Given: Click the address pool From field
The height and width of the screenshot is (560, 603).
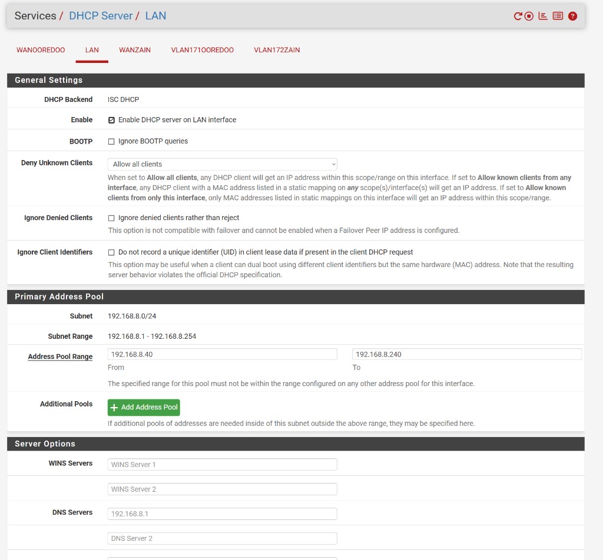Looking at the screenshot, I should click(222, 354).
